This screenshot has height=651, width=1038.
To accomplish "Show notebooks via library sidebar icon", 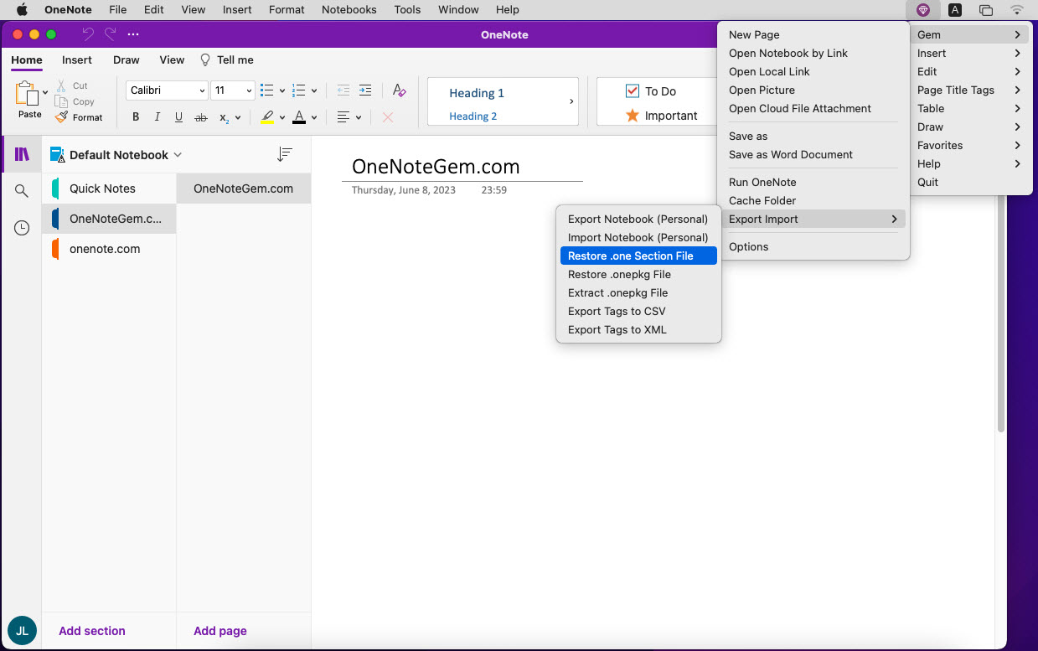I will (23, 154).
